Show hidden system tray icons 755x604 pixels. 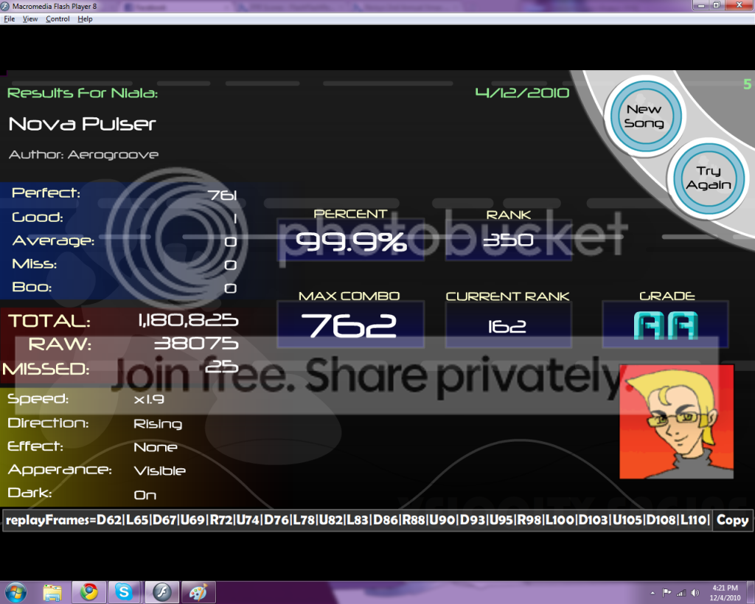tap(653, 593)
